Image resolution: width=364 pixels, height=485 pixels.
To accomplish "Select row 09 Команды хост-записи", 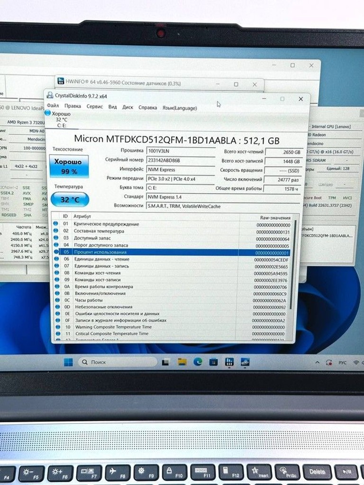I will 172,280.
